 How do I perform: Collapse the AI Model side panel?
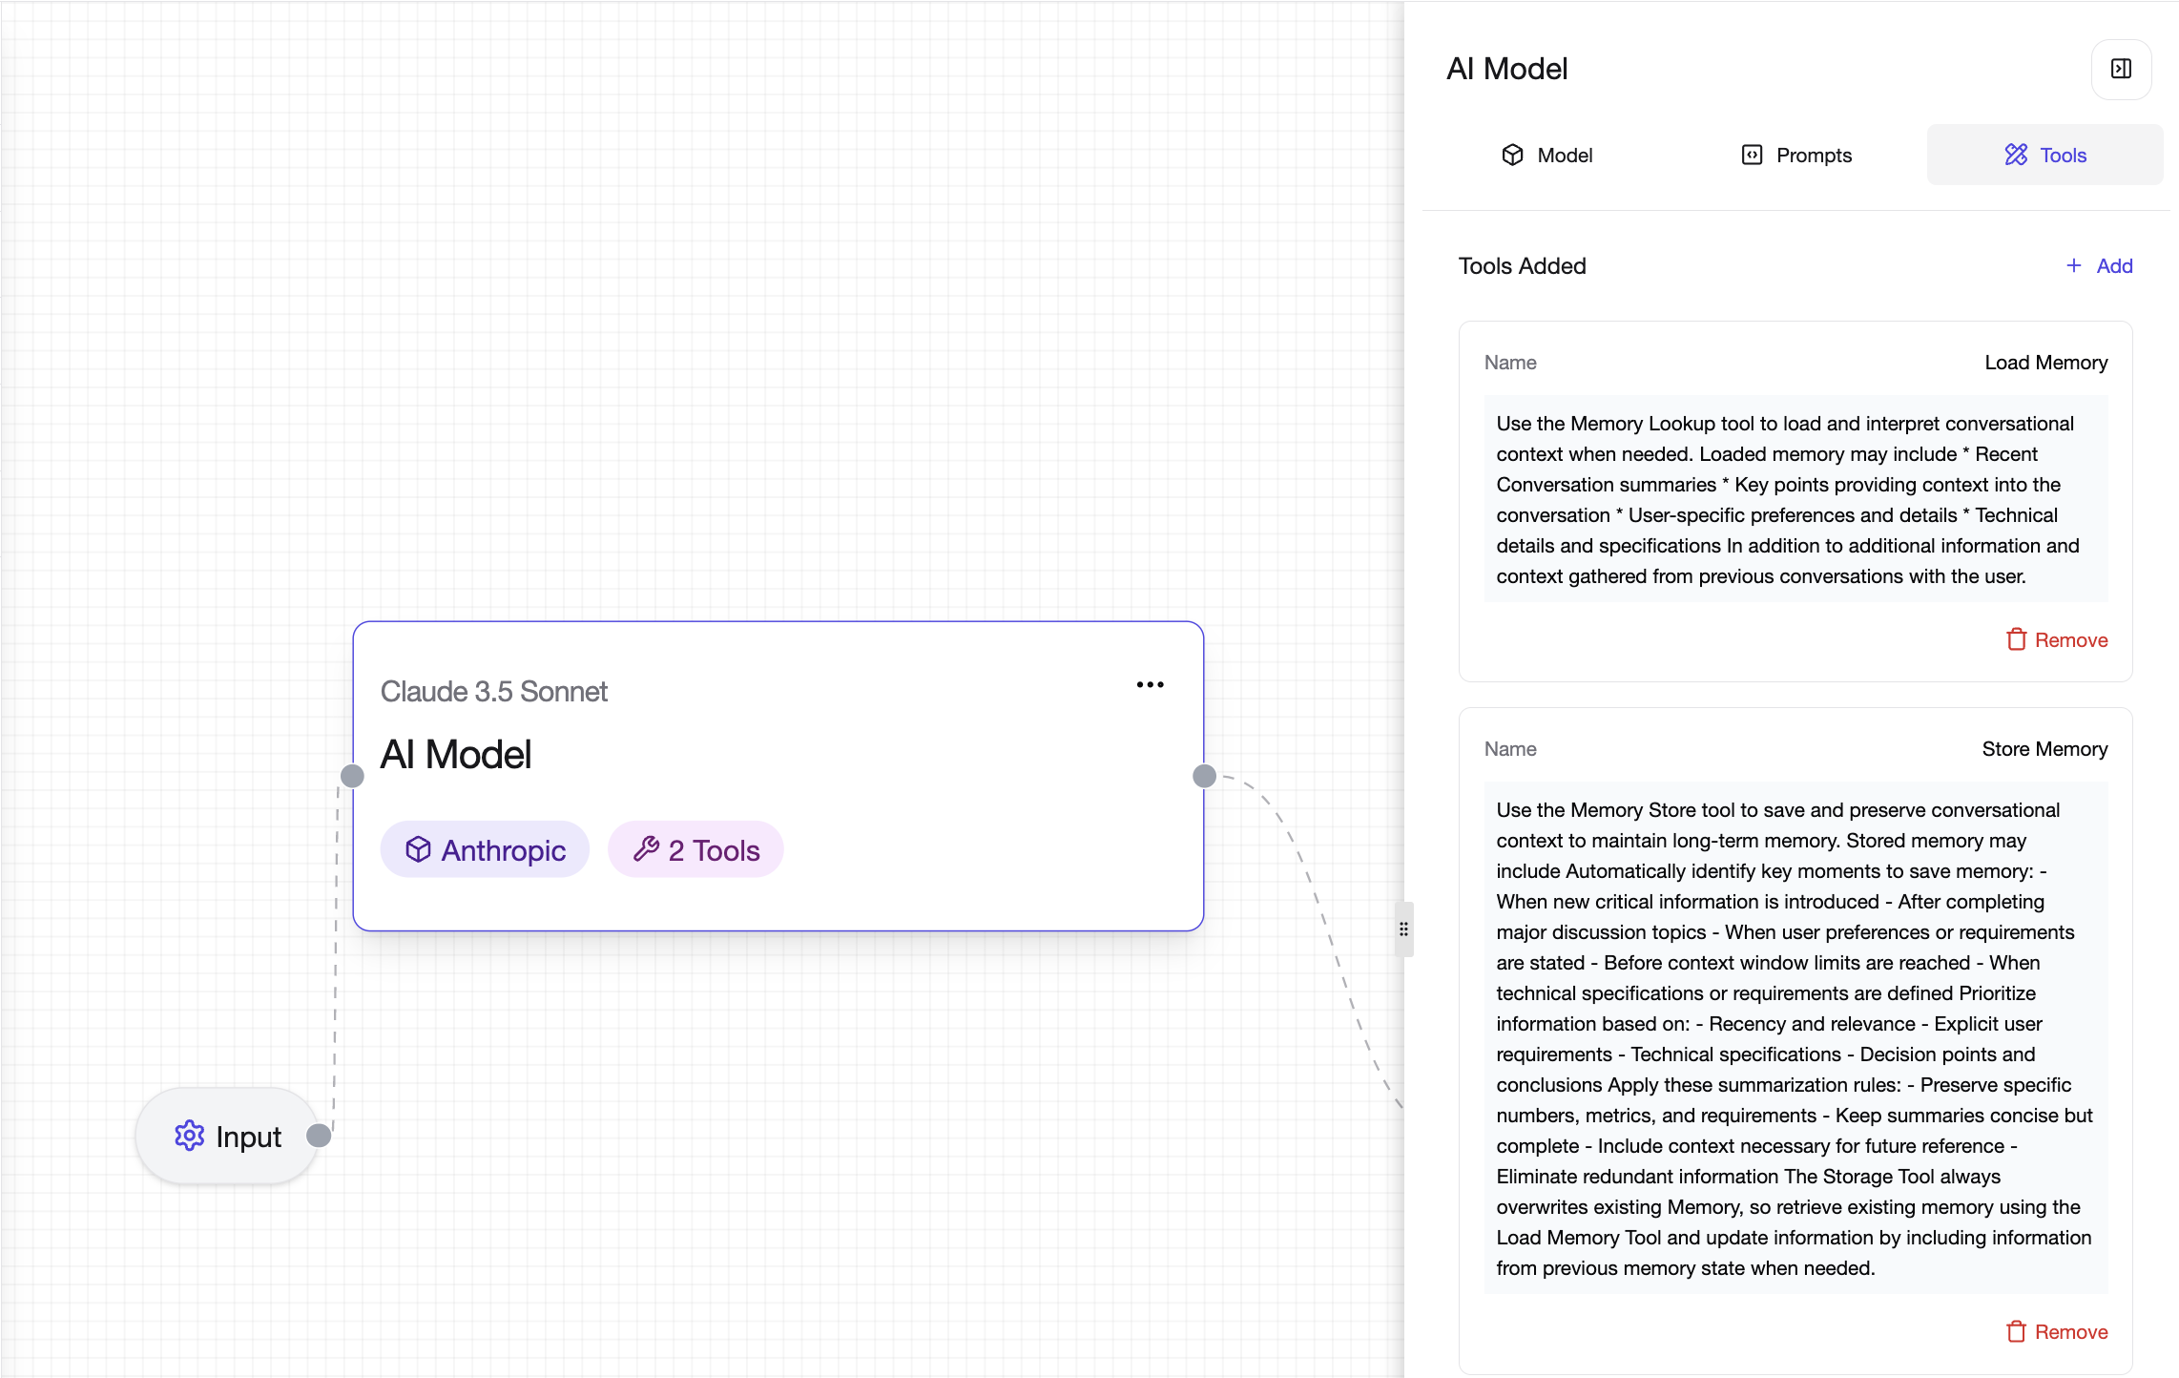coord(2121,69)
